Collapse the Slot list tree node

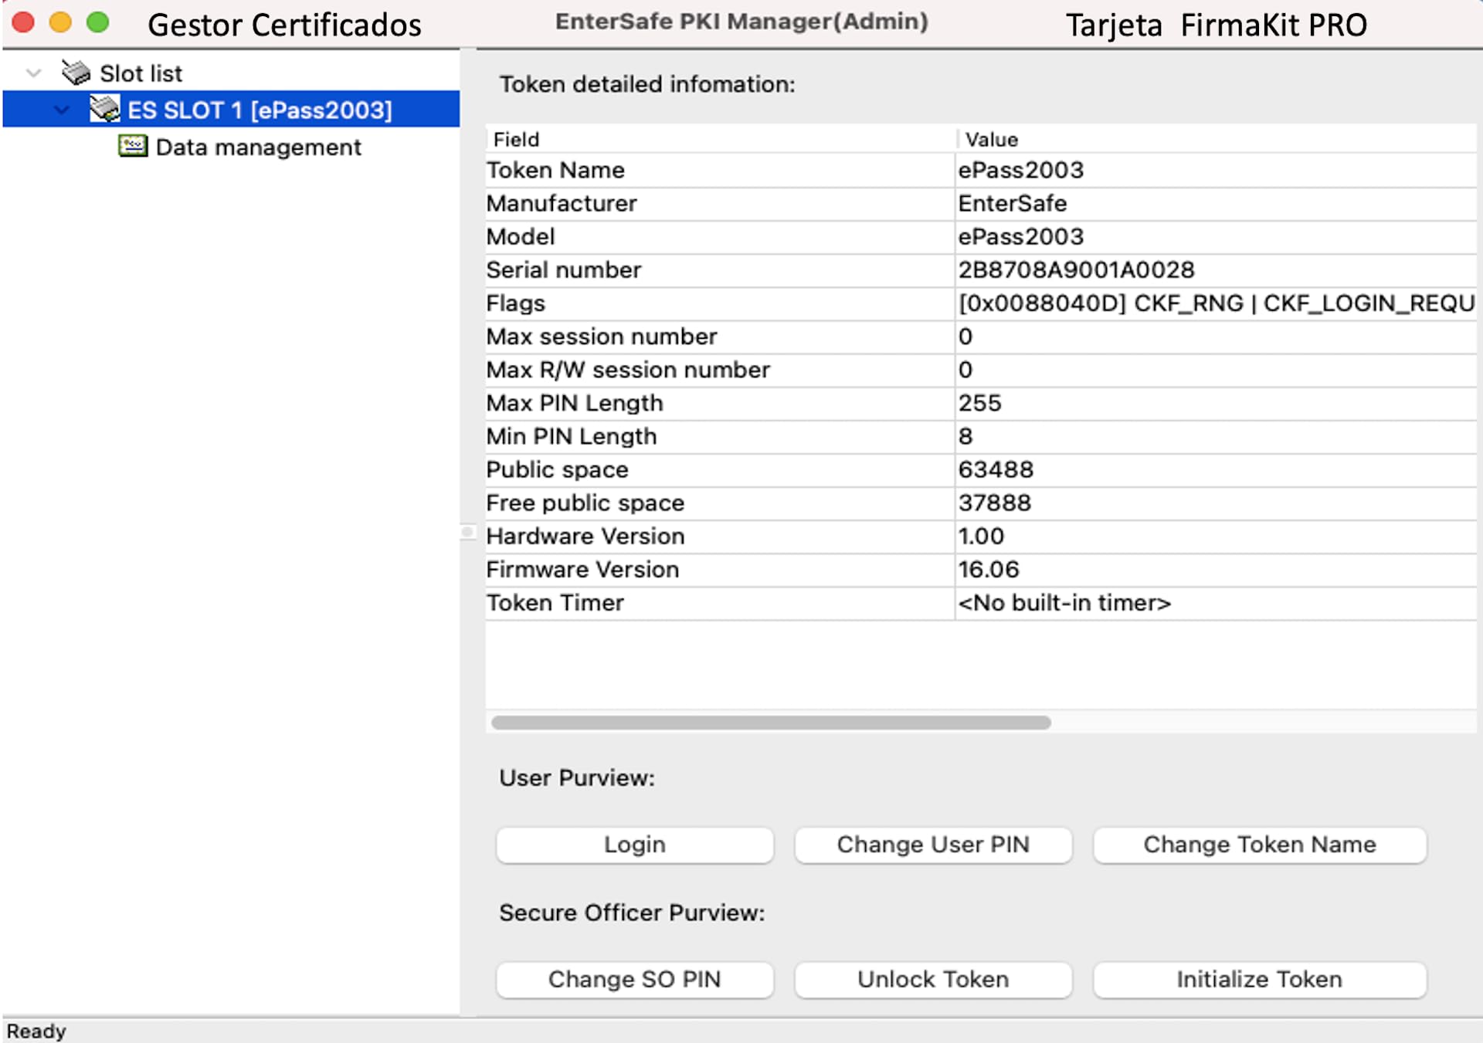33,73
